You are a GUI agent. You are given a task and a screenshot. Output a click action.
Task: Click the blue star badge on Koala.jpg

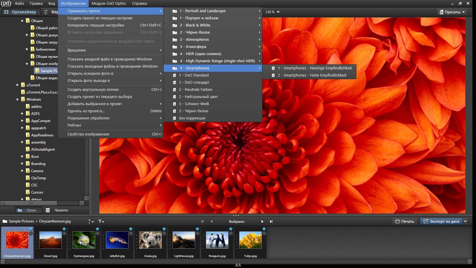[x=164, y=229]
